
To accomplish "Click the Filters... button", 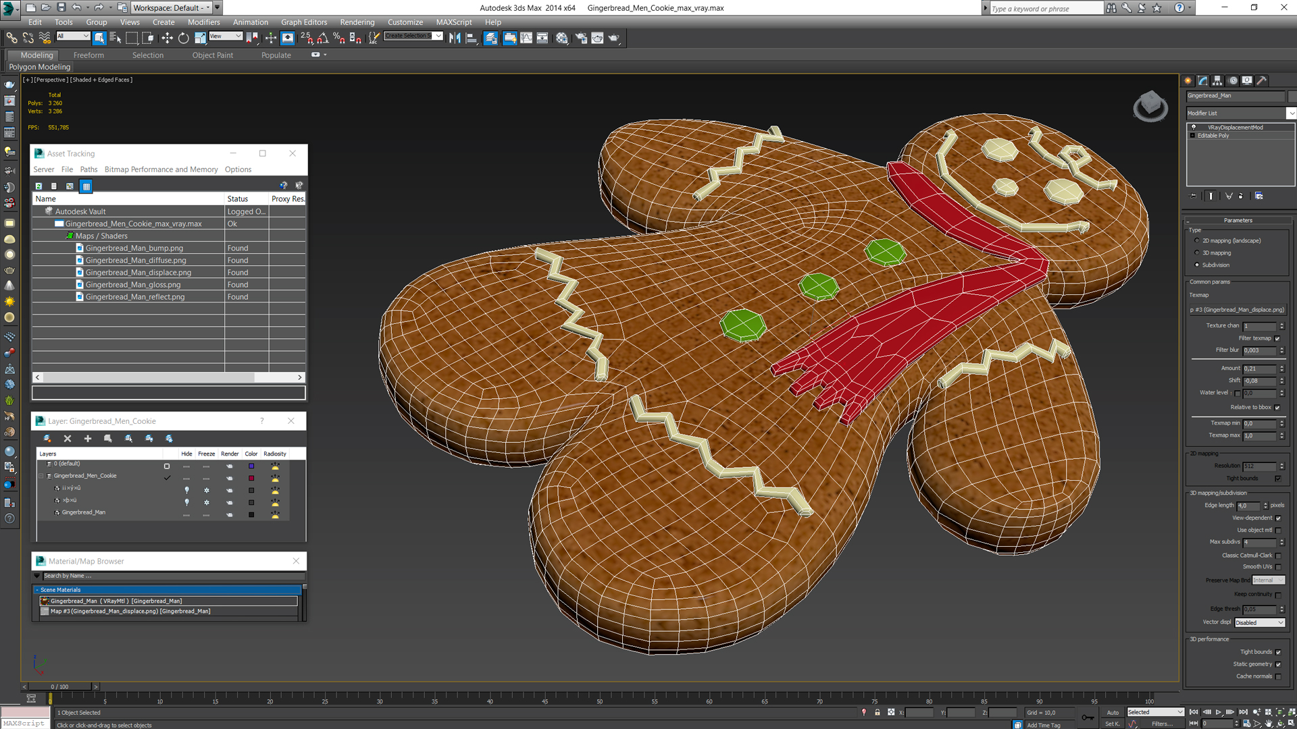I will (x=1163, y=724).
